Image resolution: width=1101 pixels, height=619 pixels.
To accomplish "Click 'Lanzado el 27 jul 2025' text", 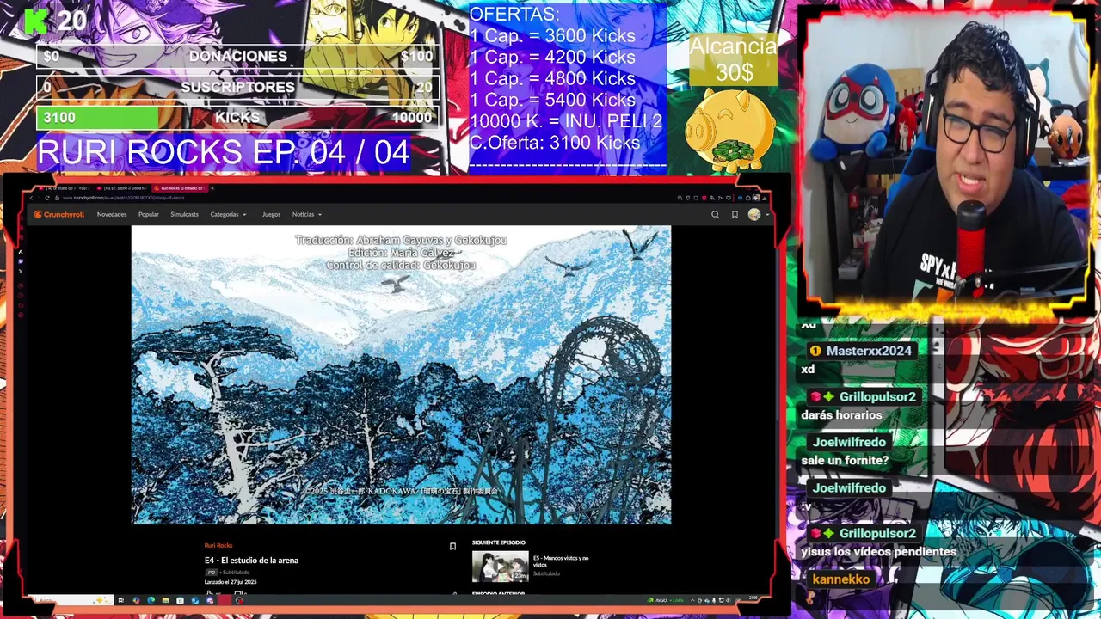I will [231, 582].
